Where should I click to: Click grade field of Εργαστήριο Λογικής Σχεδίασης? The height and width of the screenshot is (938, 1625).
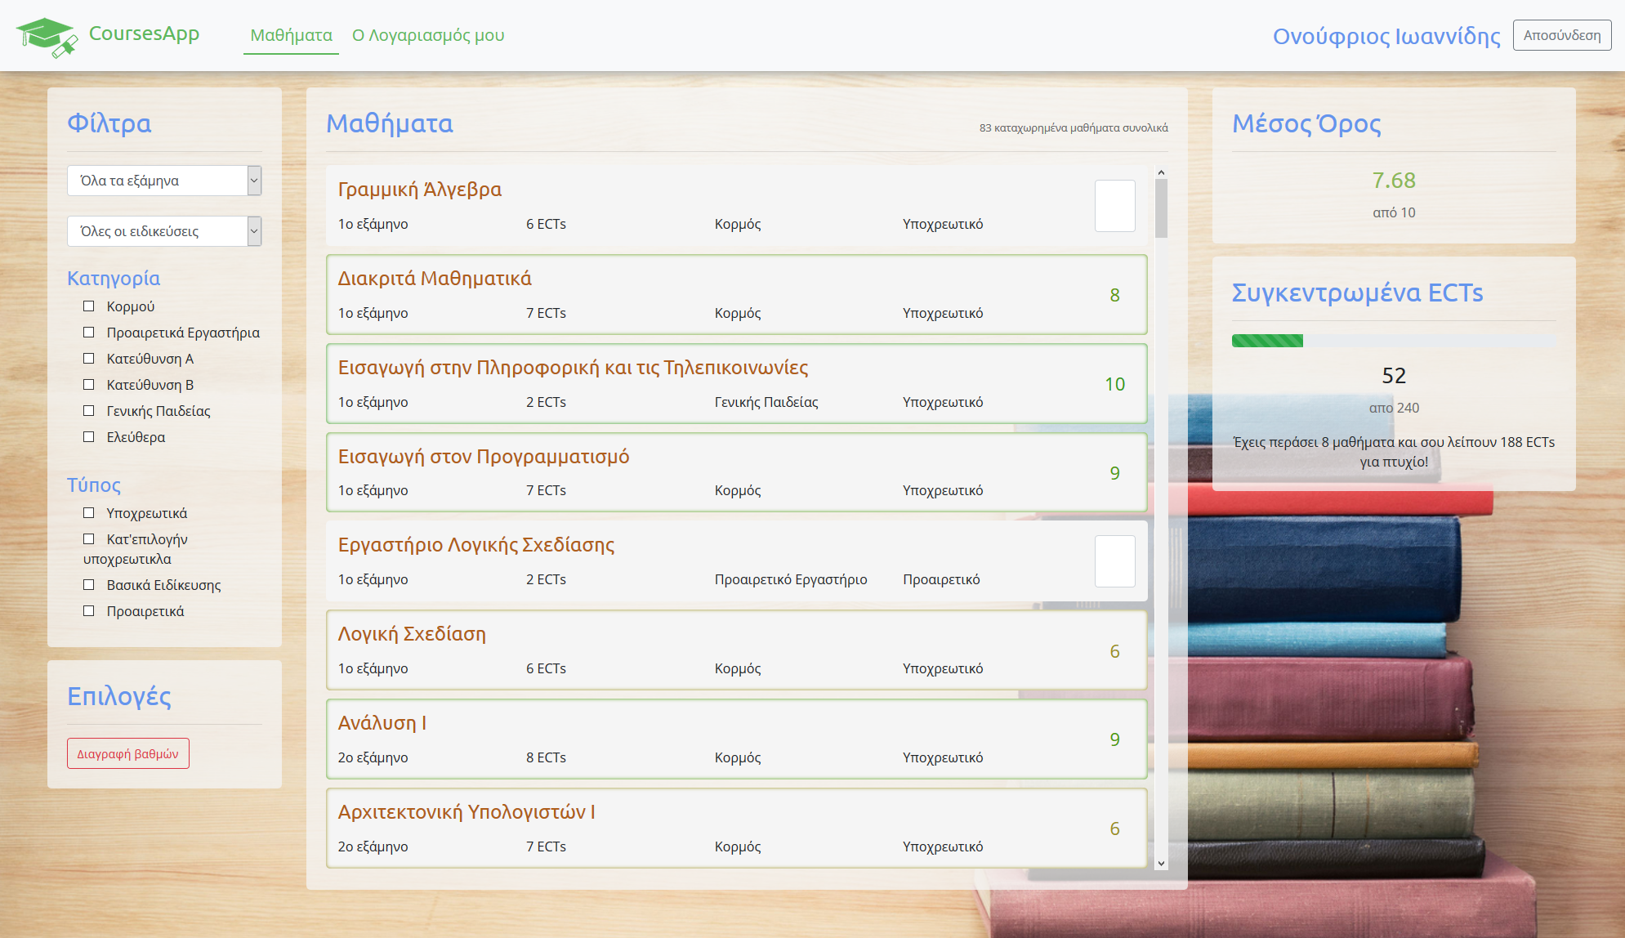1114,561
